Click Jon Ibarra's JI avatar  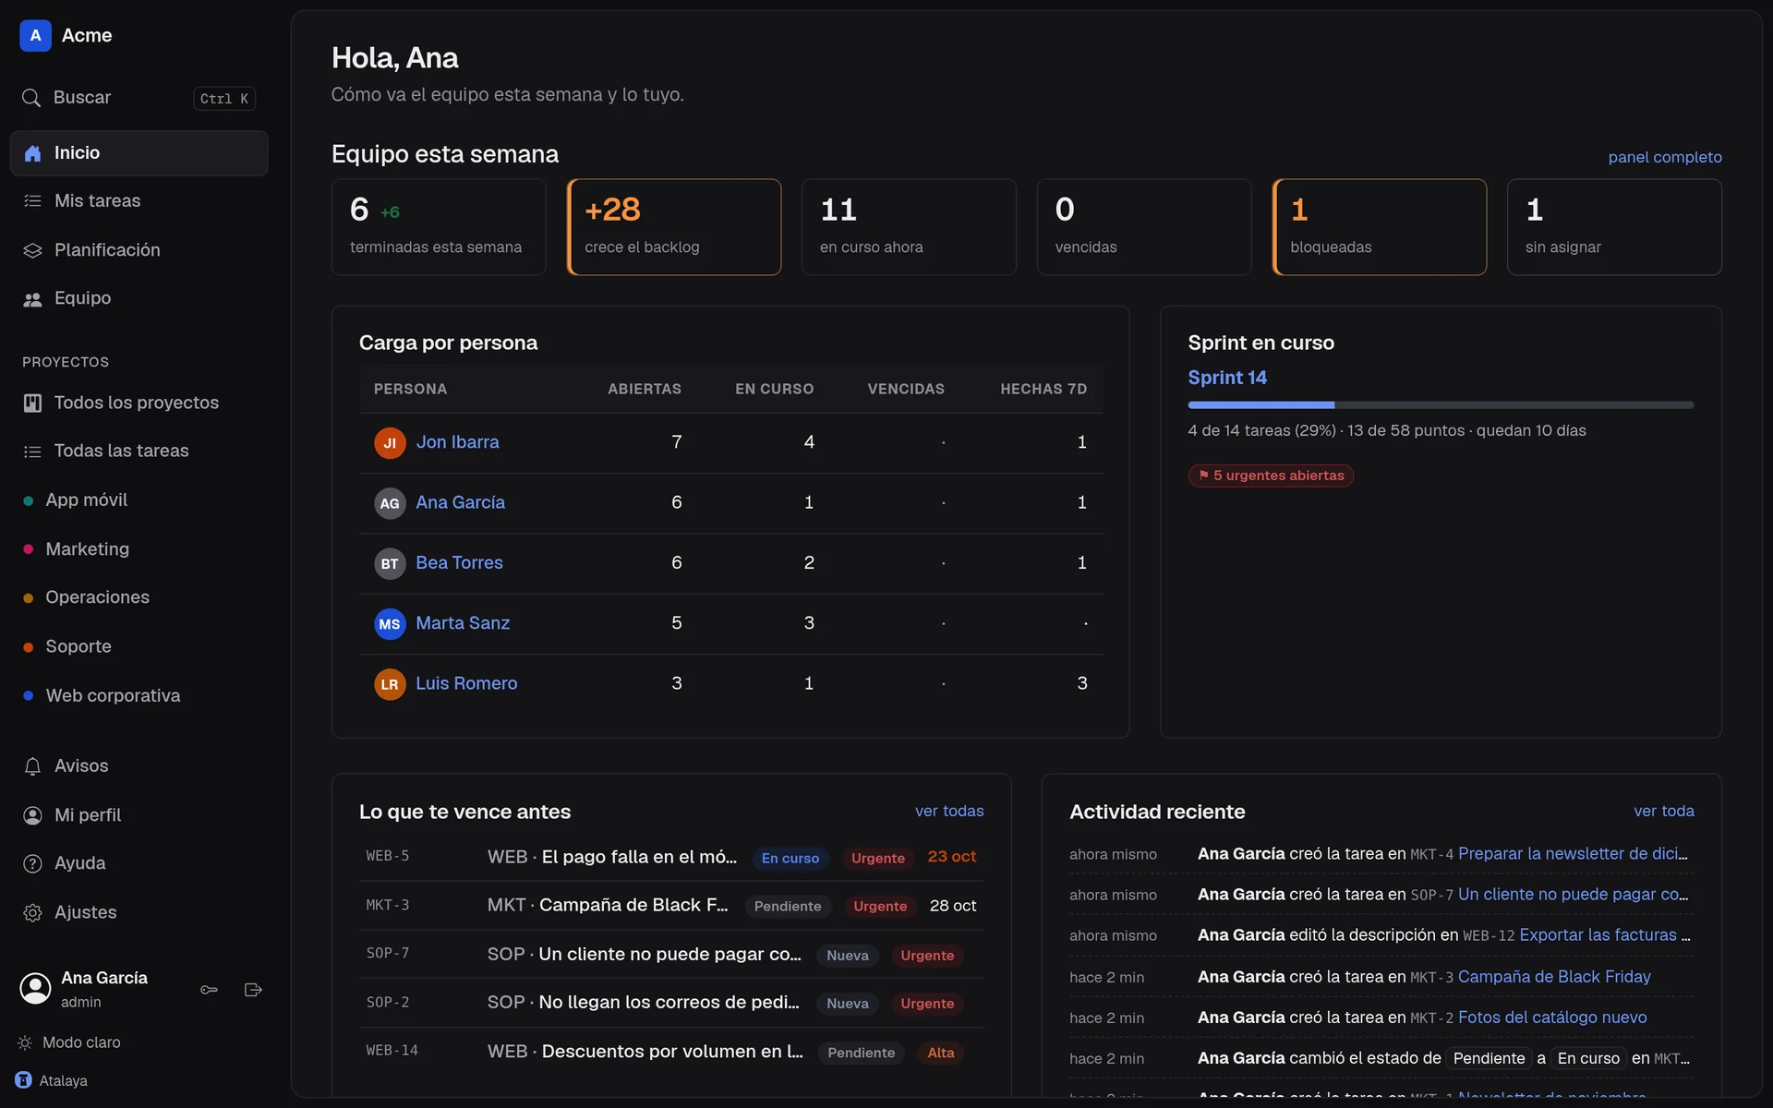(390, 443)
